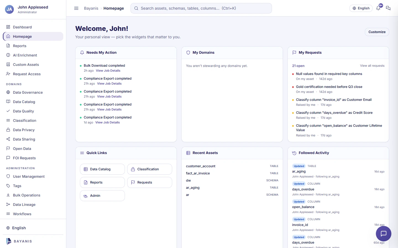Click the 21 open requests count
This screenshot has height=248, width=398.
[298, 66]
